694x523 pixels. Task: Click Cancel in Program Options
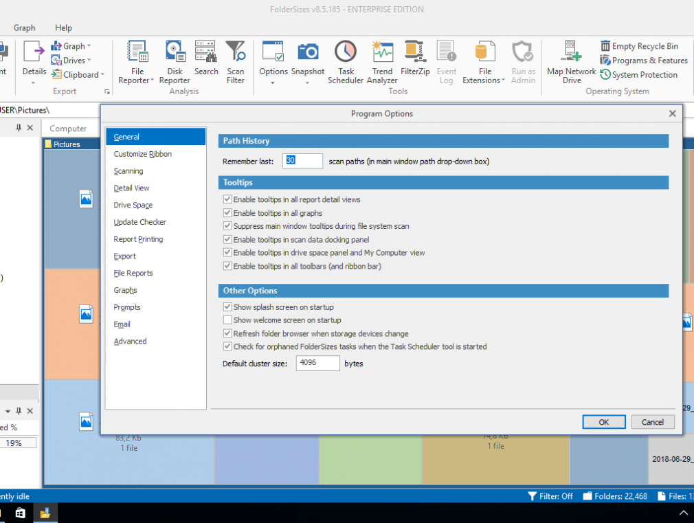[x=653, y=422]
